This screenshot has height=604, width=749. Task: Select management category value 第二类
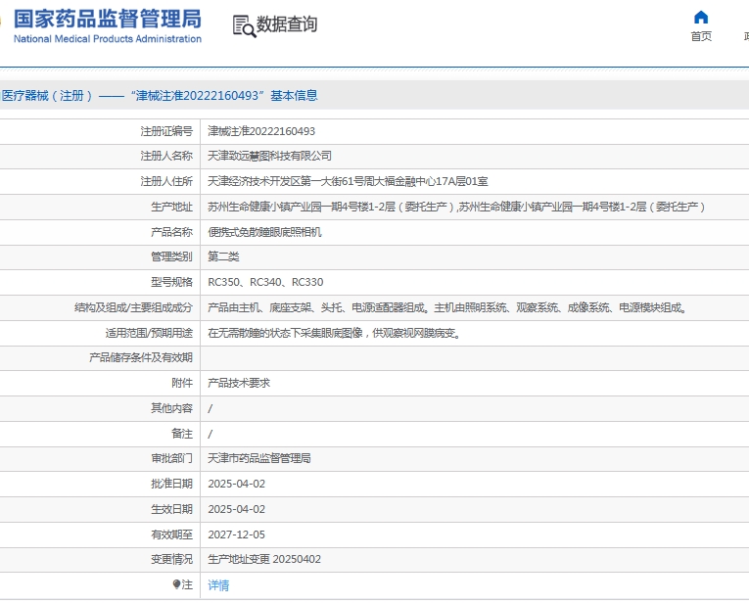[223, 256]
